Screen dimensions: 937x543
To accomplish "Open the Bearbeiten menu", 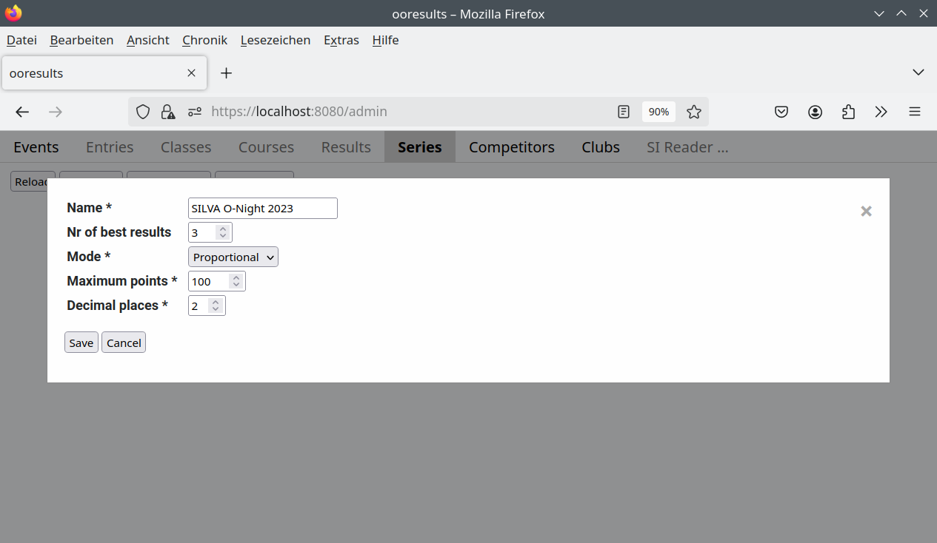I will tap(81, 40).
